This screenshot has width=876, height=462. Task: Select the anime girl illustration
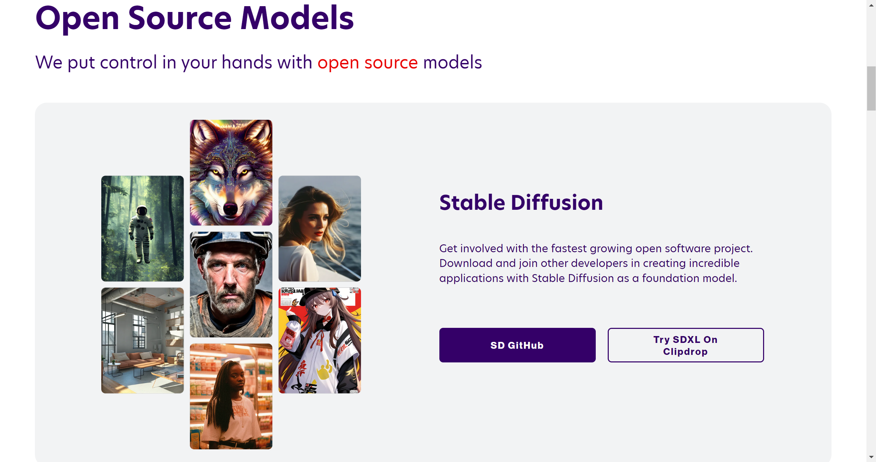click(x=320, y=340)
